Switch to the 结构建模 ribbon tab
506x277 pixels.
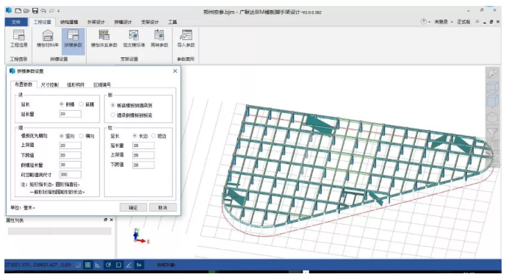coord(69,22)
